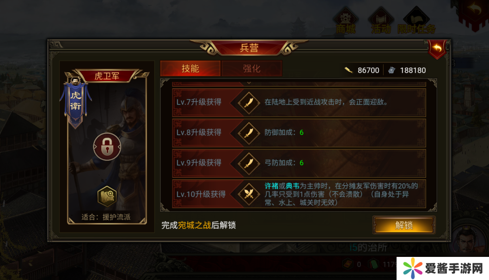Click the 宛城之战 highlighted link

tap(194, 225)
